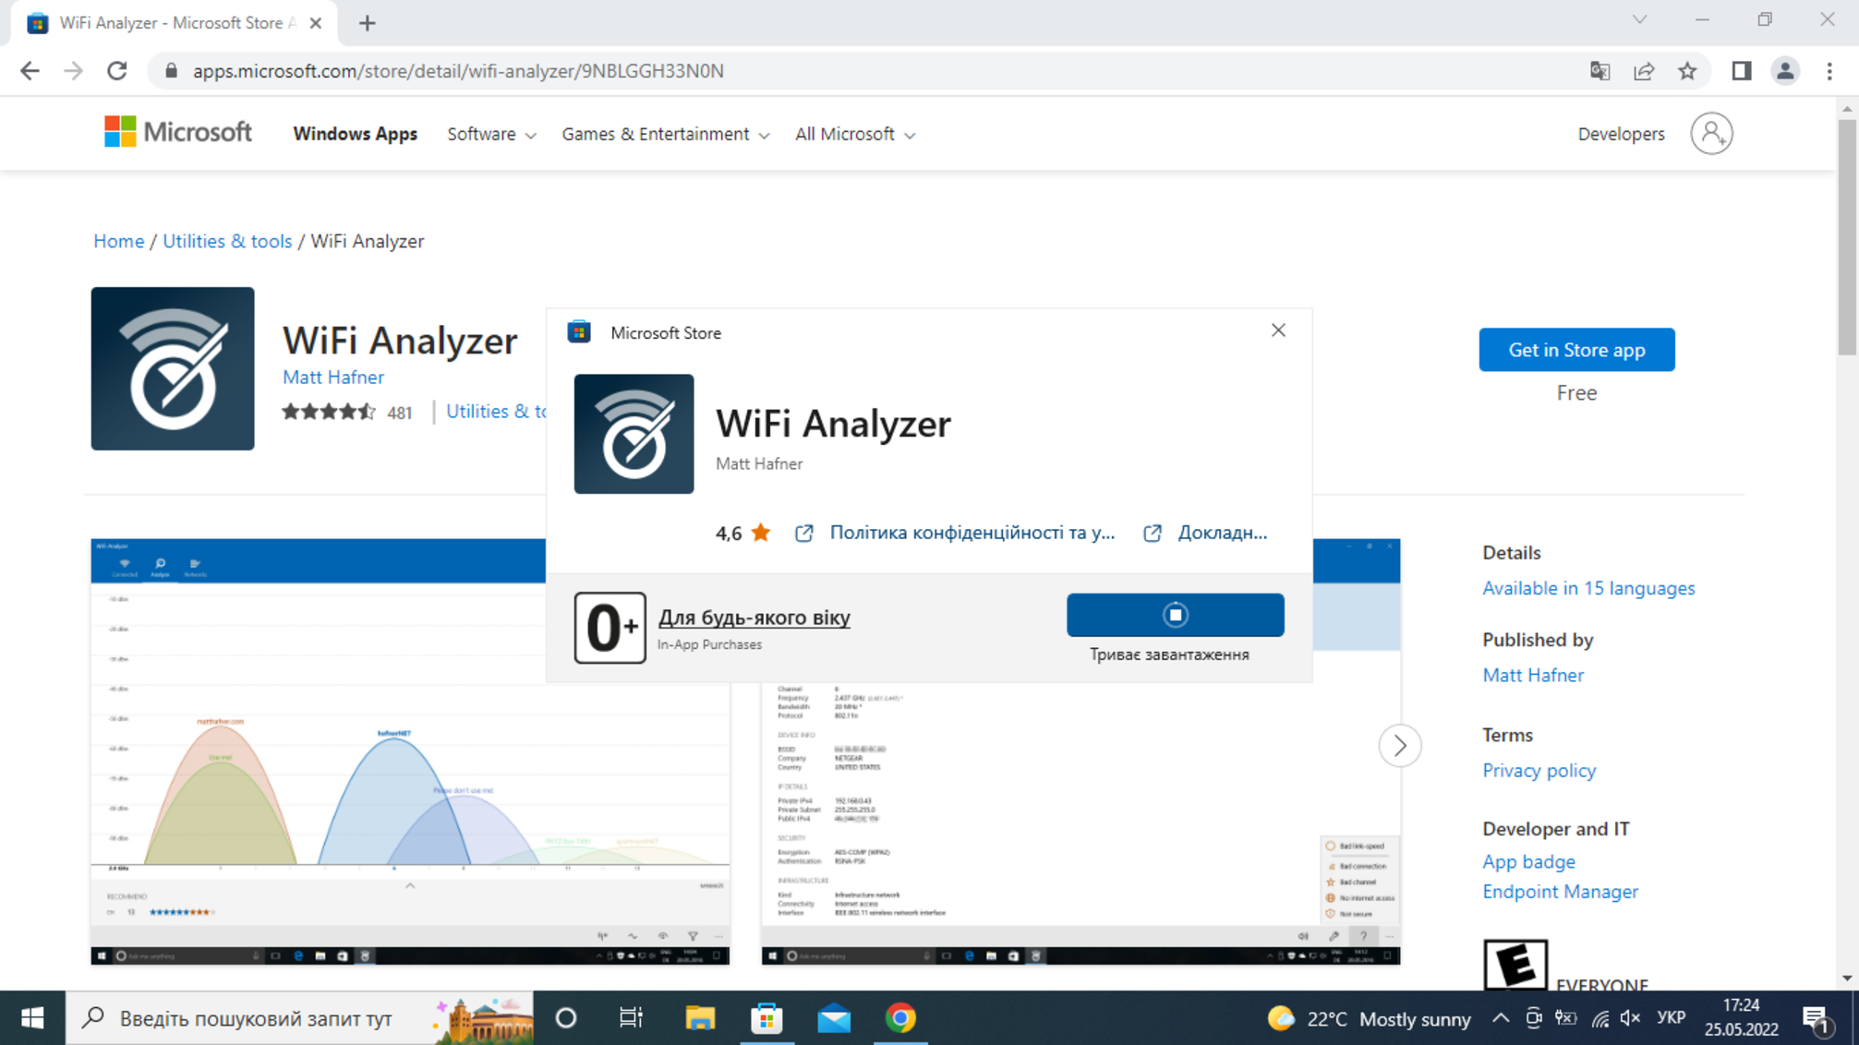
Task: Click the browser back arrow
Action: 30,71
